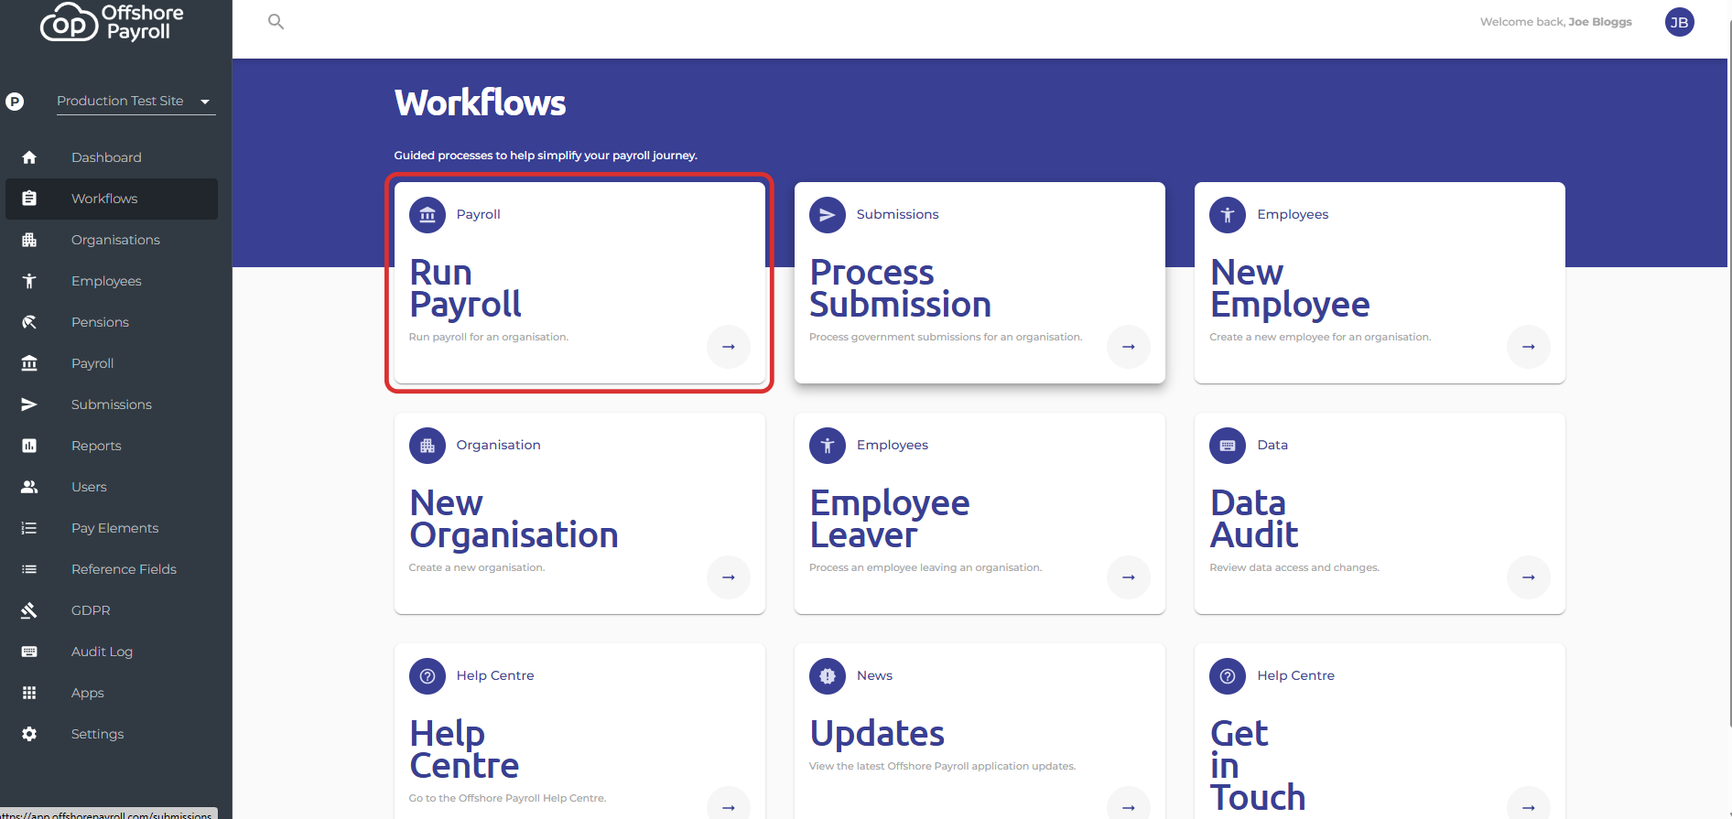
Task: Click the search magnifier icon
Action: [x=276, y=22]
